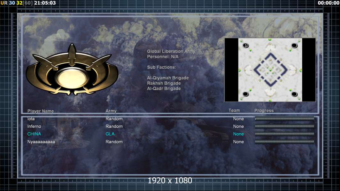Select the bottom-left start position marker on minimap

pos(246,94)
